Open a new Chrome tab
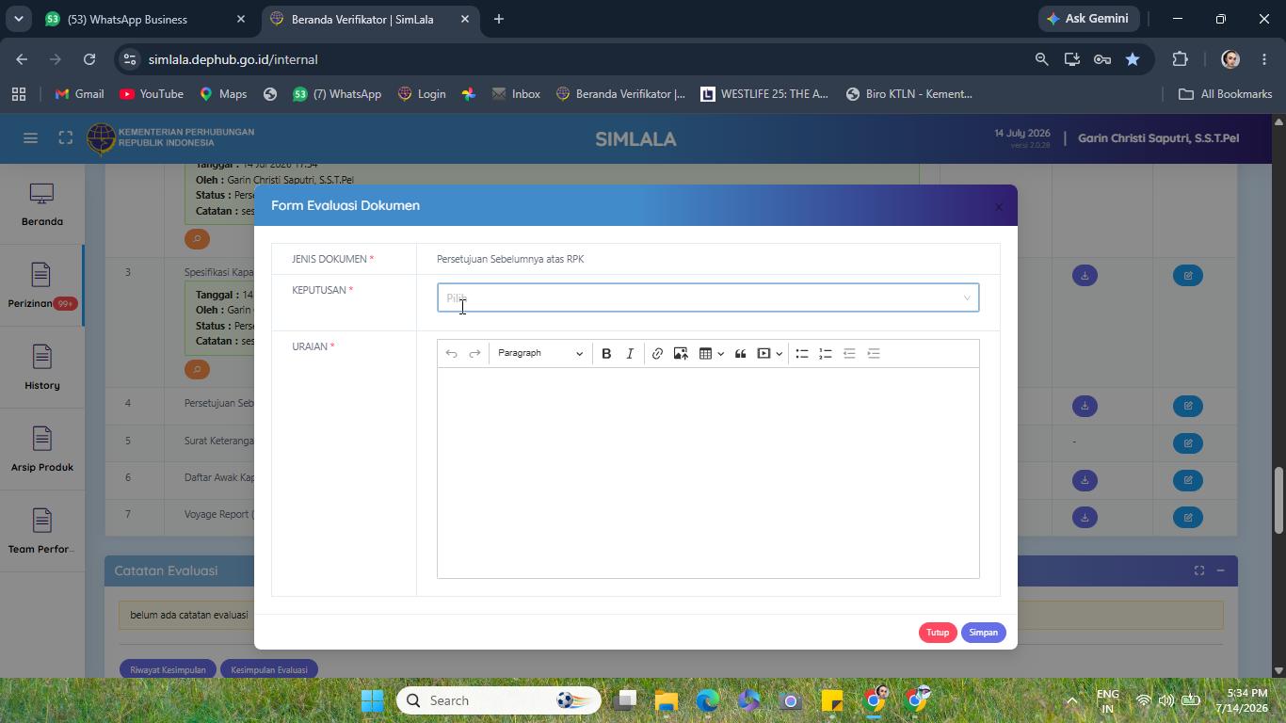This screenshot has width=1286, height=723. (499, 19)
